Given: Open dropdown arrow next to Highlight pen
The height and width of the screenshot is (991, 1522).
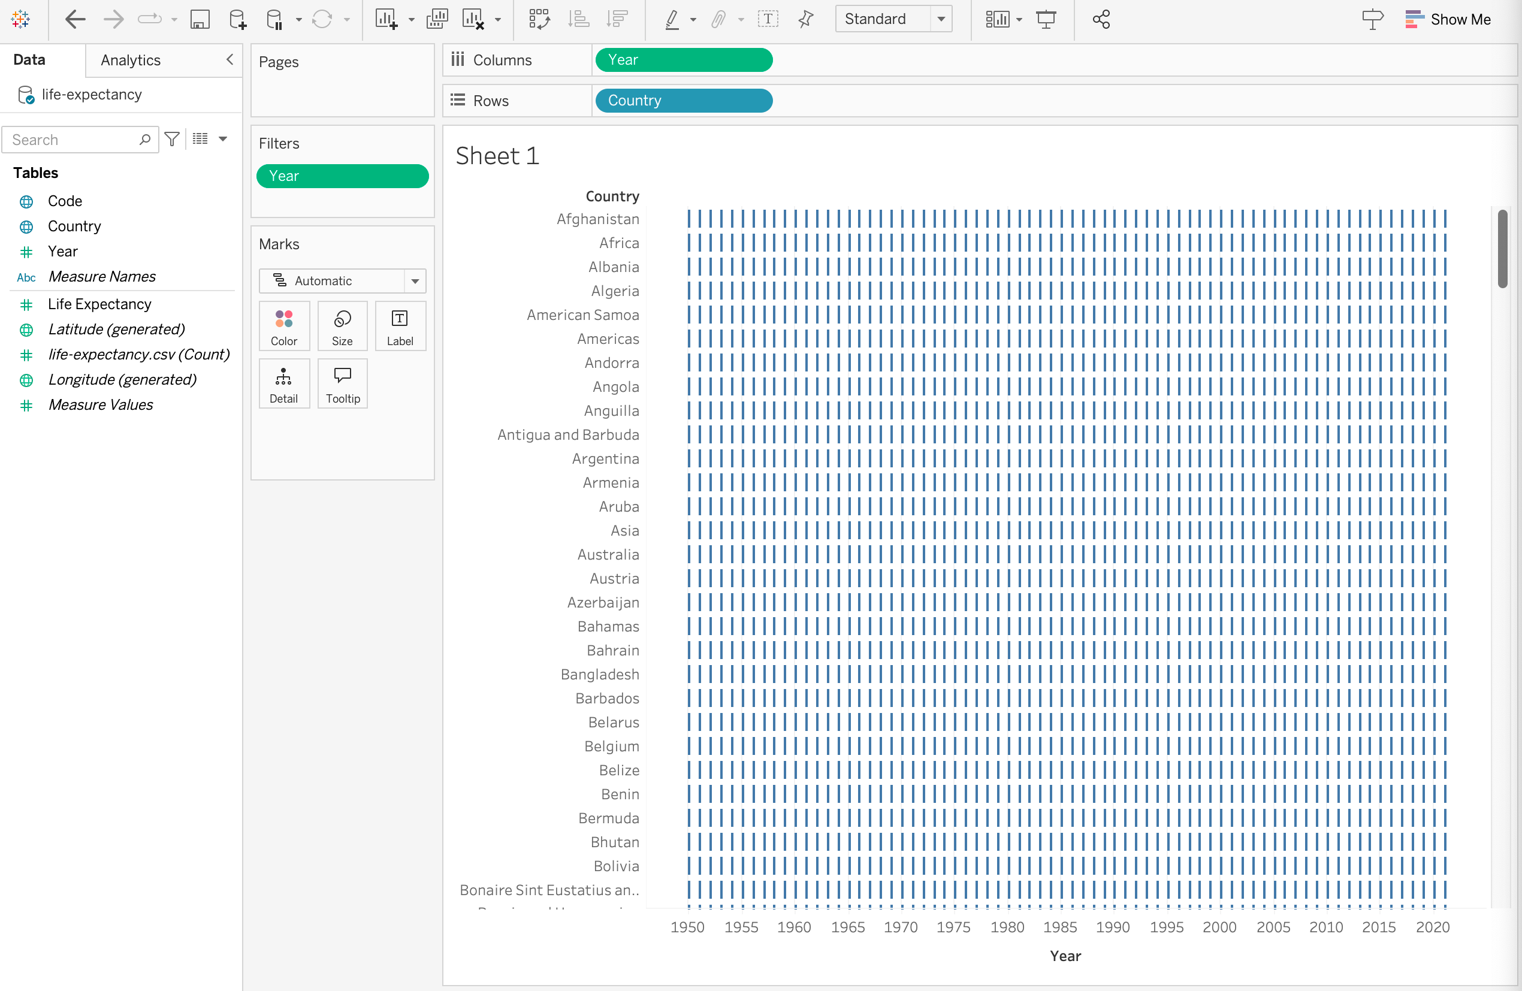Looking at the screenshot, I should tap(693, 20).
